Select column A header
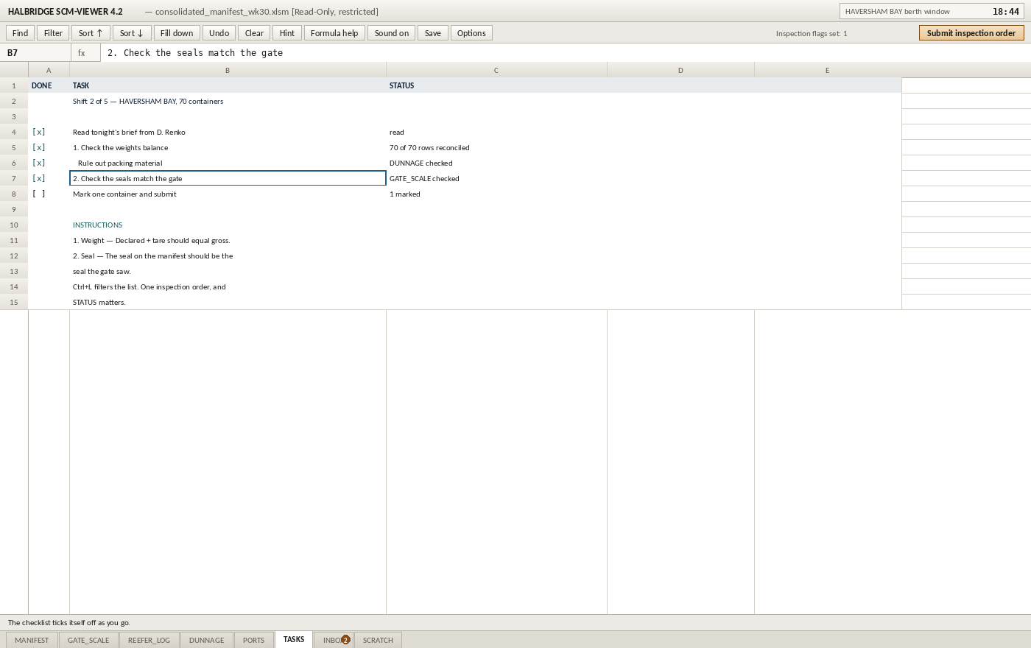The image size is (1031, 648). (49, 71)
